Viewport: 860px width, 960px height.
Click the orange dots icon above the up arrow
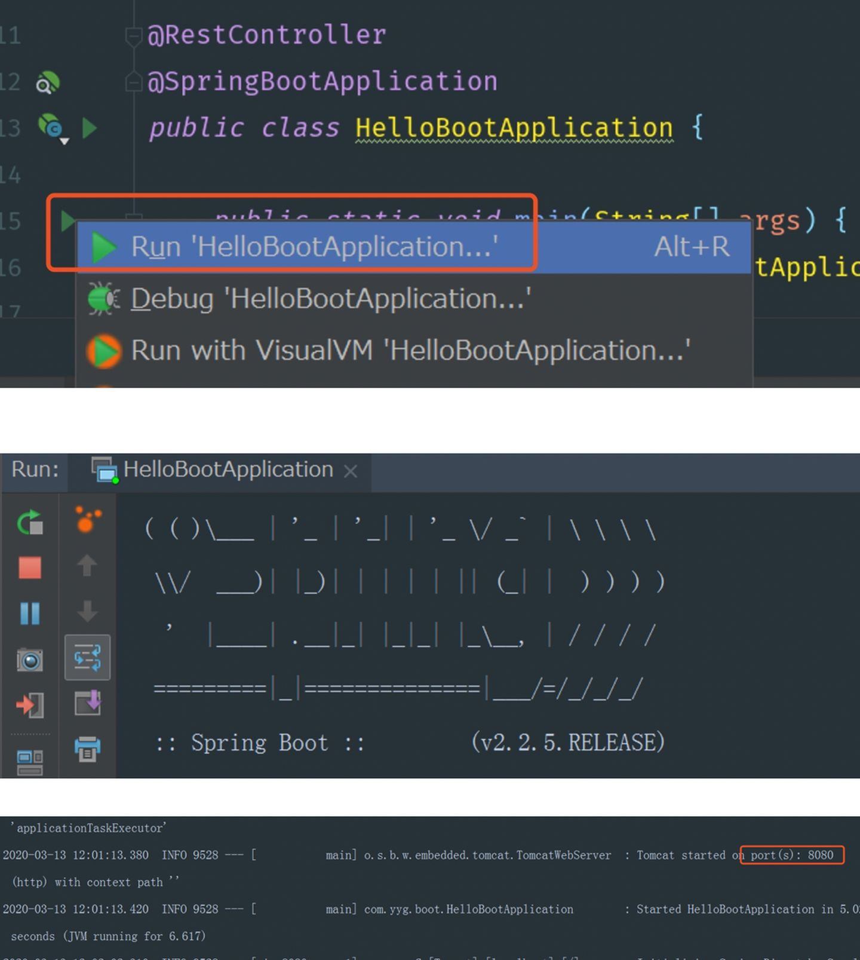click(88, 519)
